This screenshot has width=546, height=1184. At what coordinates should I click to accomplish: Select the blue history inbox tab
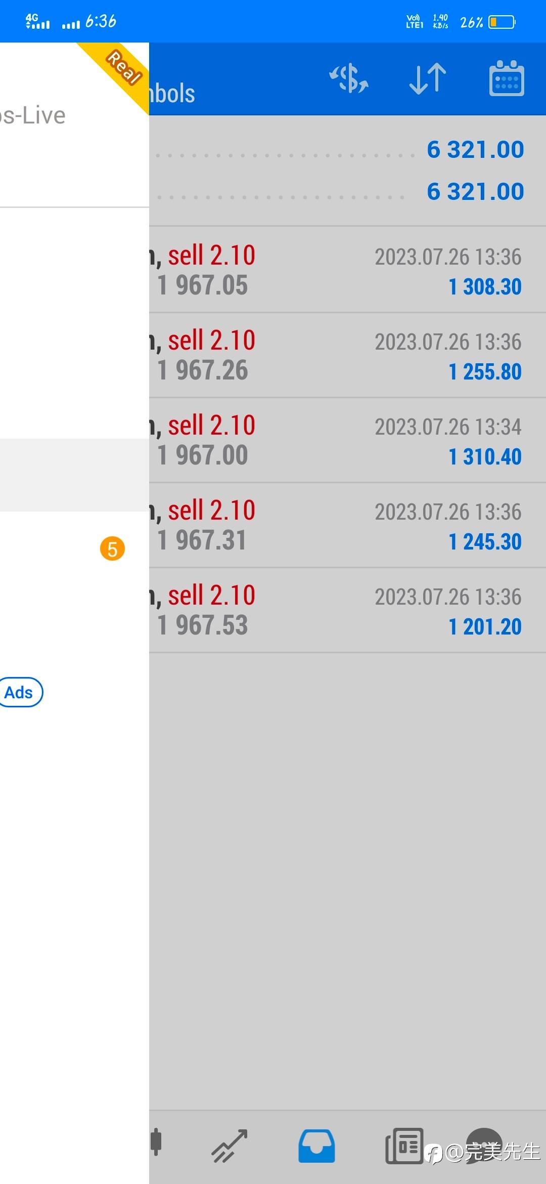(x=316, y=1146)
